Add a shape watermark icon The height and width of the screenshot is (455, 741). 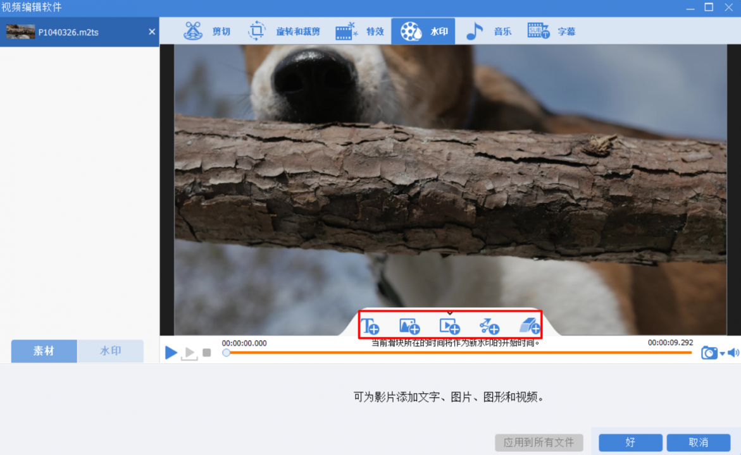coord(489,325)
